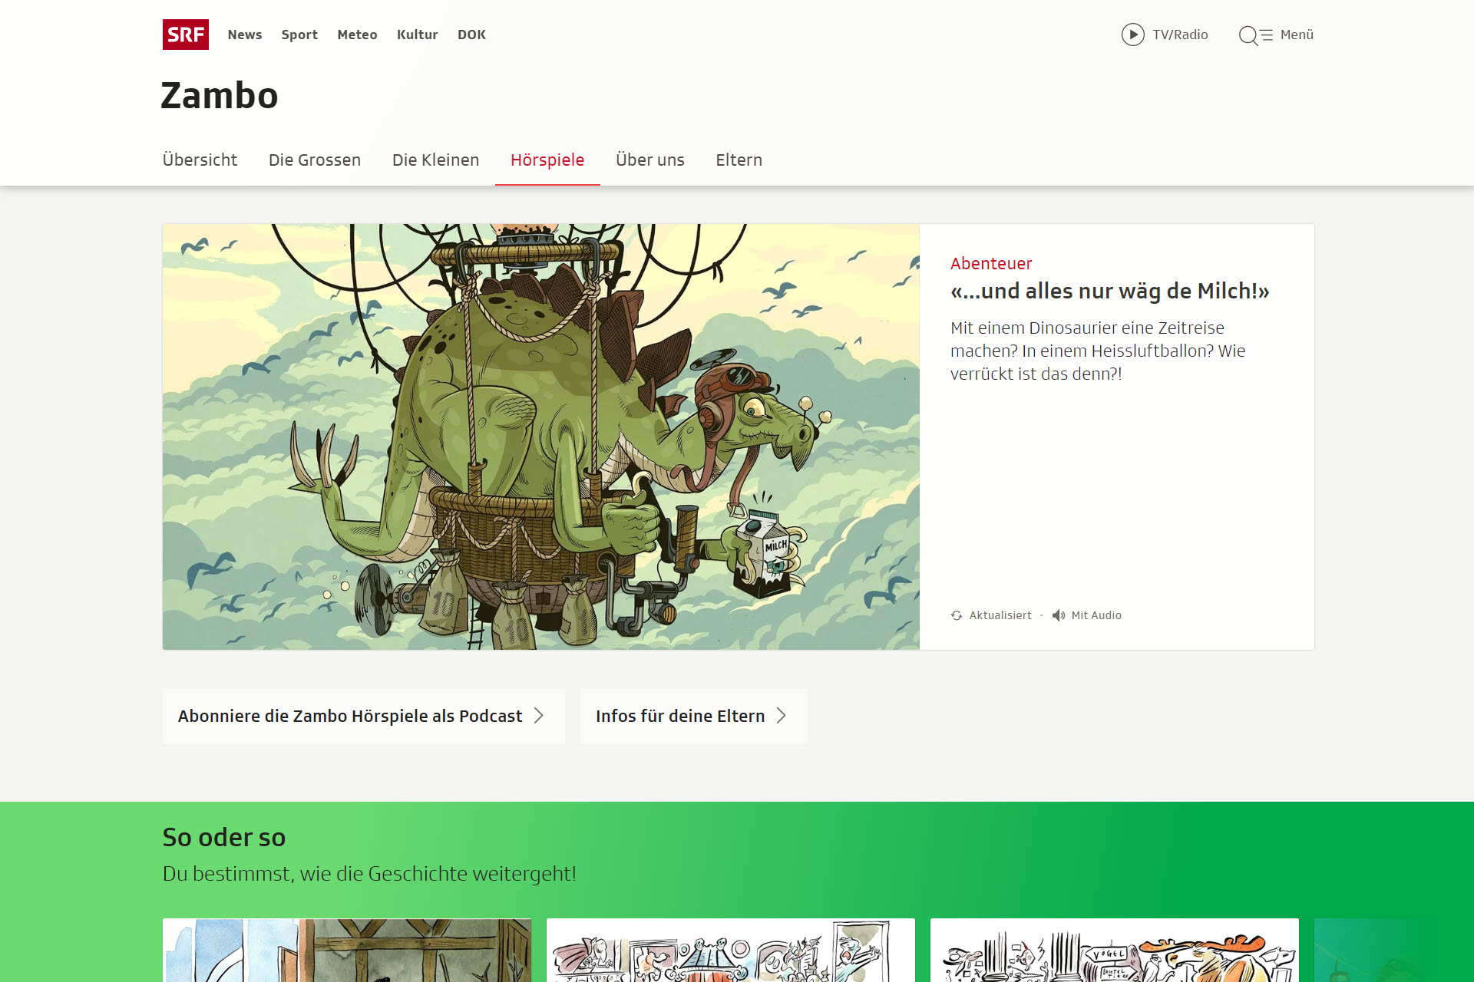Image resolution: width=1474 pixels, height=982 pixels.
Task: Click the chevron beside Infos für deine Eltern
Action: click(x=782, y=716)
